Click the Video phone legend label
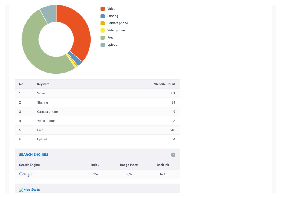The image size is (281, 198). [x=116, y=30]
